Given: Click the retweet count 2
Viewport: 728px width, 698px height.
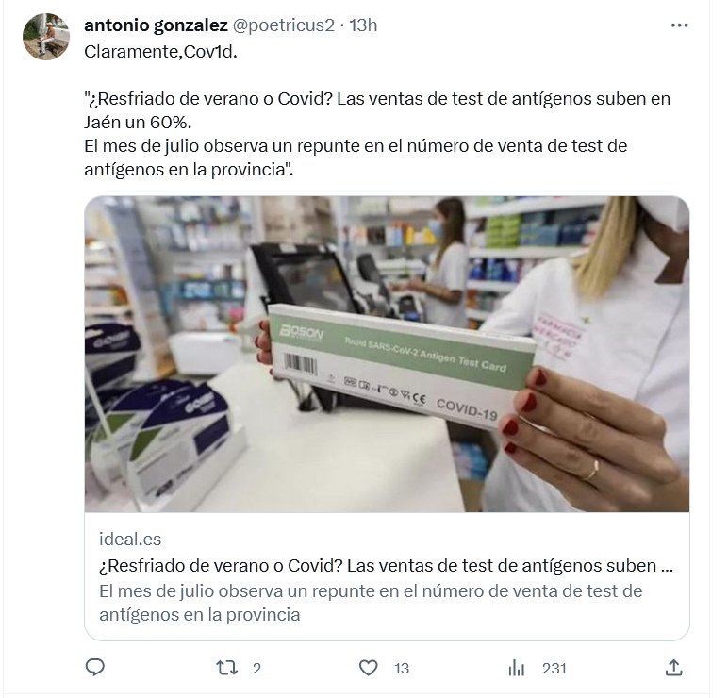Looking at the screenshot, I should [x=256, y=669].
